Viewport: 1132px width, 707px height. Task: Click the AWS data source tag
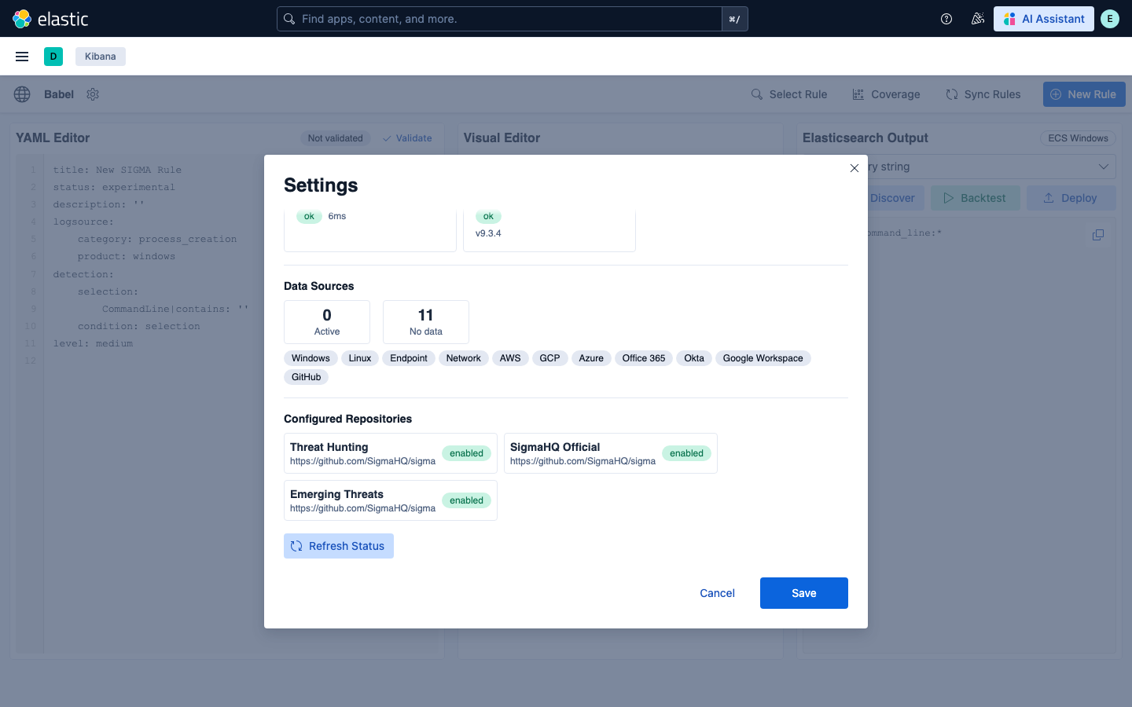click(510, 358)
